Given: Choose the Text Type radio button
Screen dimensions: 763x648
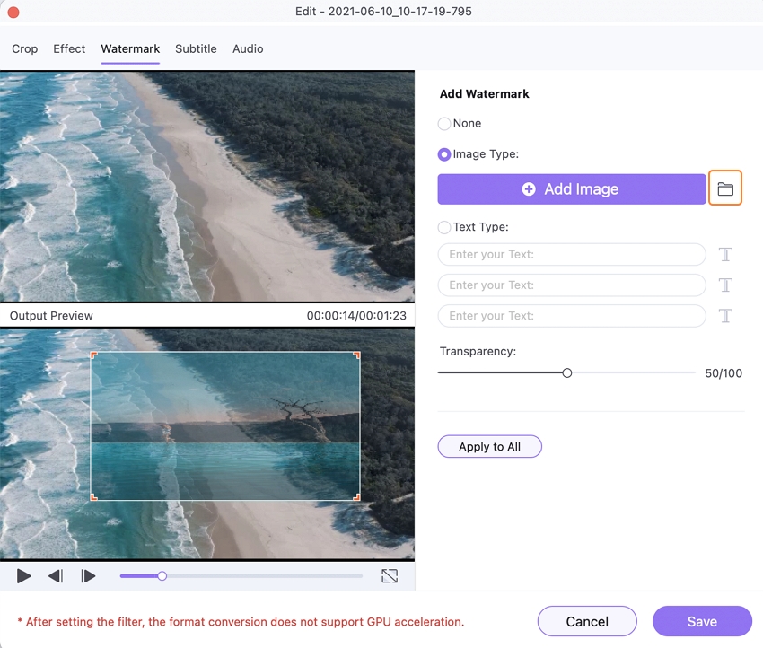Looking at the screenshot, I should [444, 228].
